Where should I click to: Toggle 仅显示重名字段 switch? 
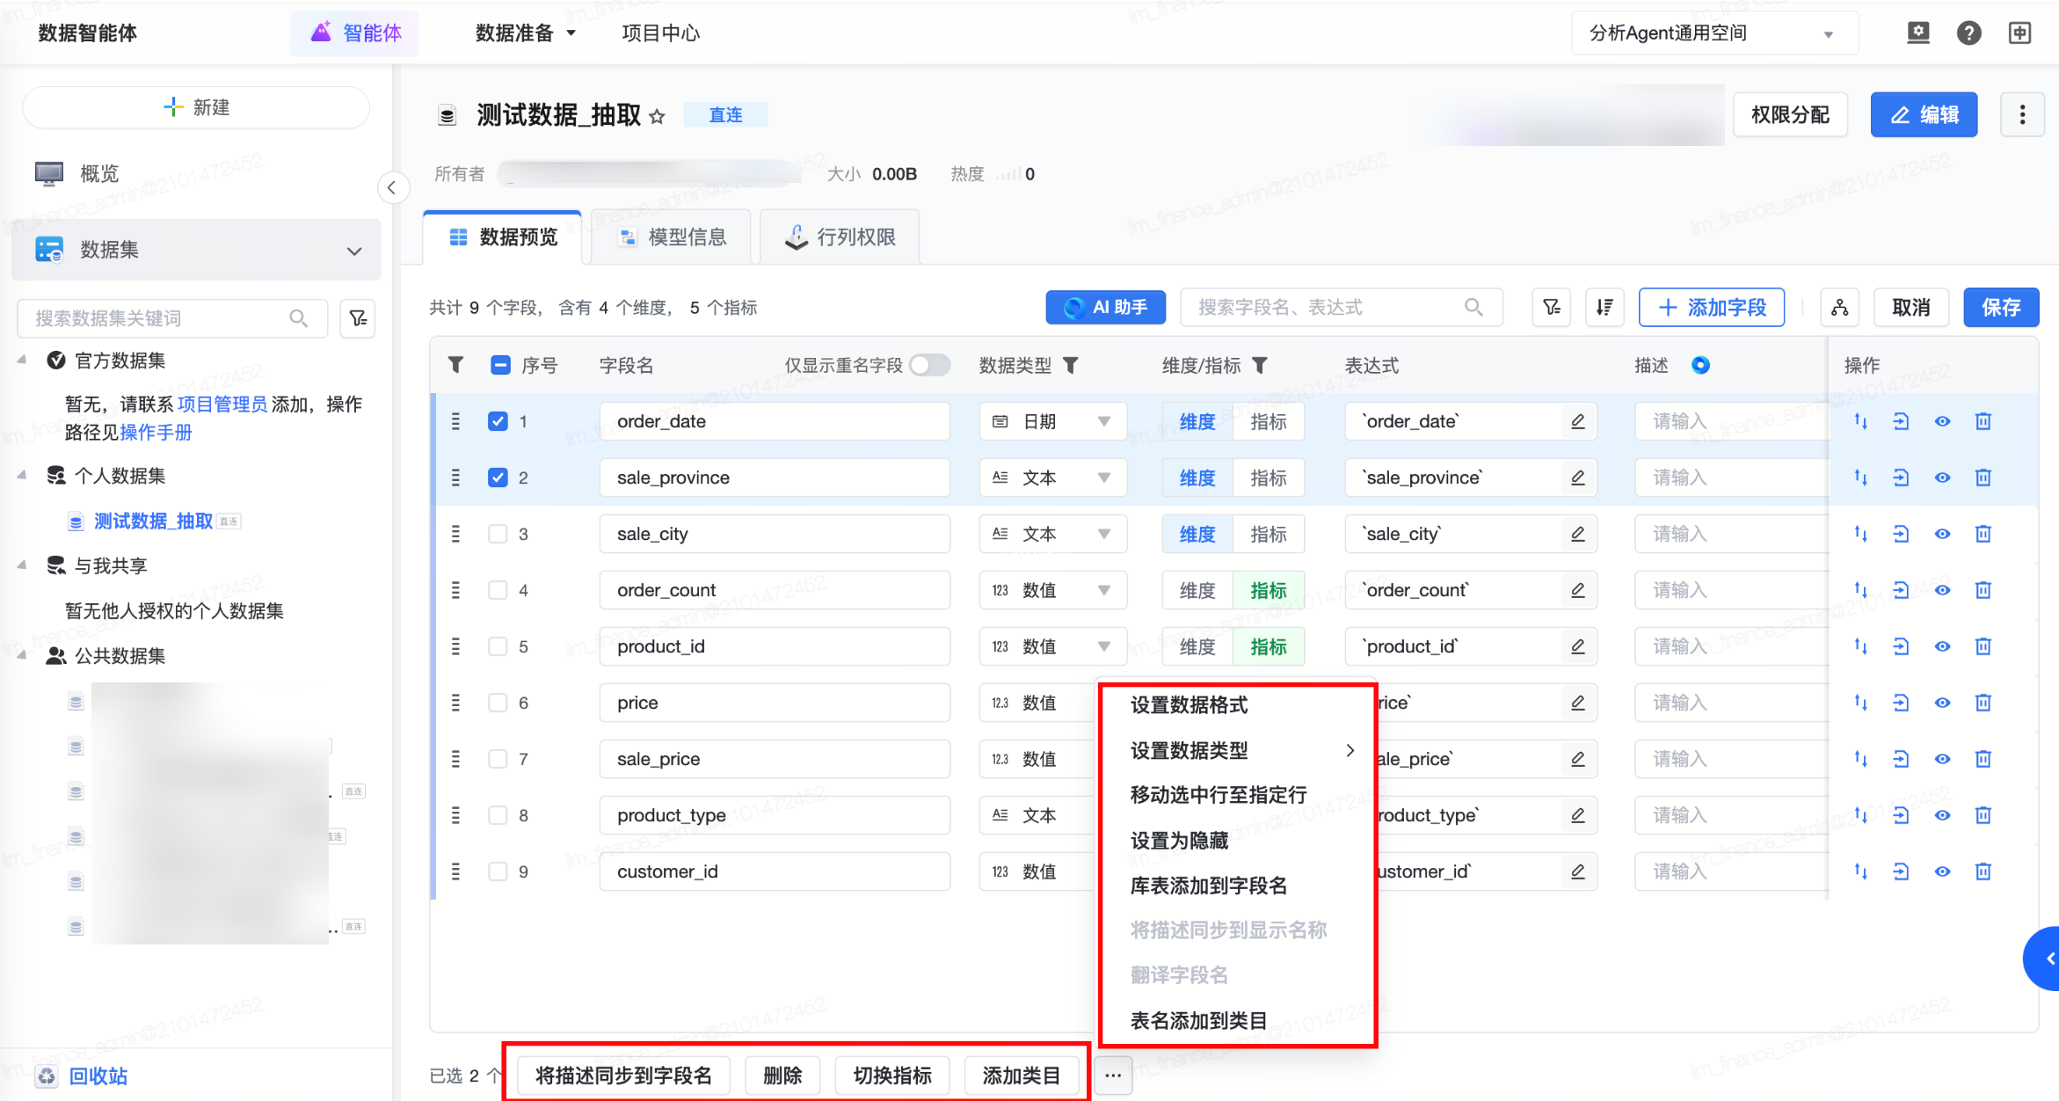click(x=929, y=365)
